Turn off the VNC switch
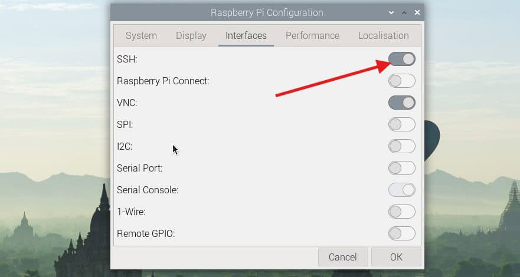Image resolution: width=520 pixels, height=277 pixels. click(x=401, y=103)
